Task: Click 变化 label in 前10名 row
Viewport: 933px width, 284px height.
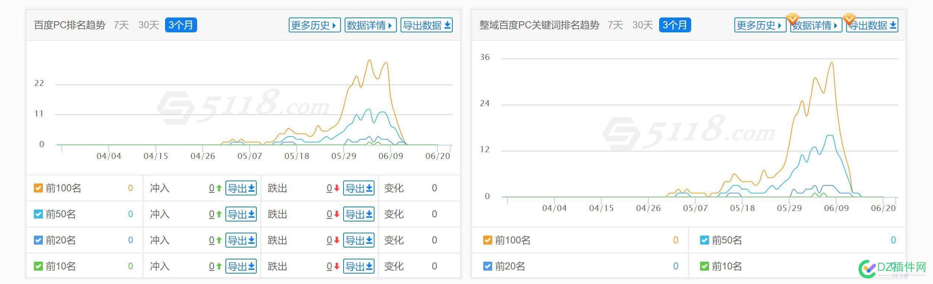Action: [x=394, y=267]
